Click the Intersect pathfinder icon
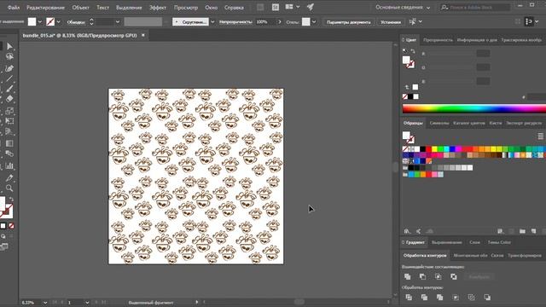 [x=438, y=276]
